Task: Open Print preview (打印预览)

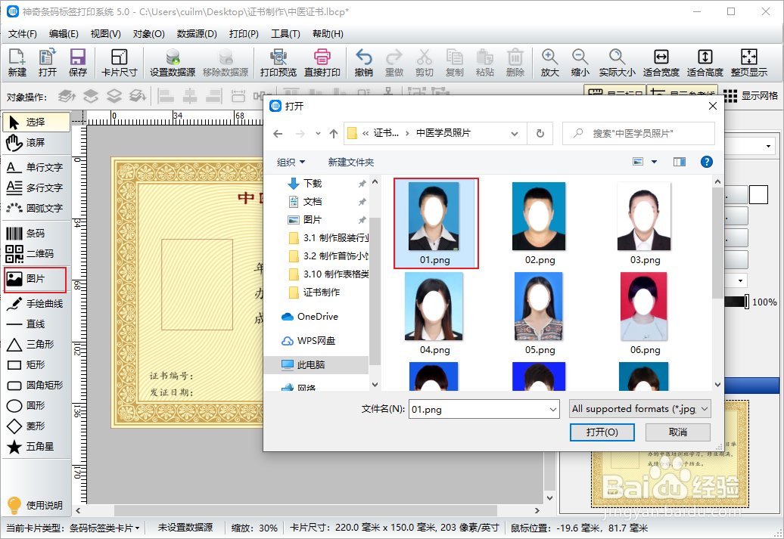Action: (x=278, y=63)
